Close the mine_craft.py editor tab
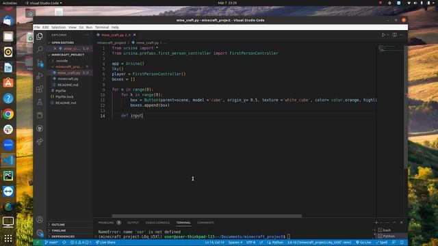Image resolution: width=438 pixels, height=246 pixels. point(135,35)
